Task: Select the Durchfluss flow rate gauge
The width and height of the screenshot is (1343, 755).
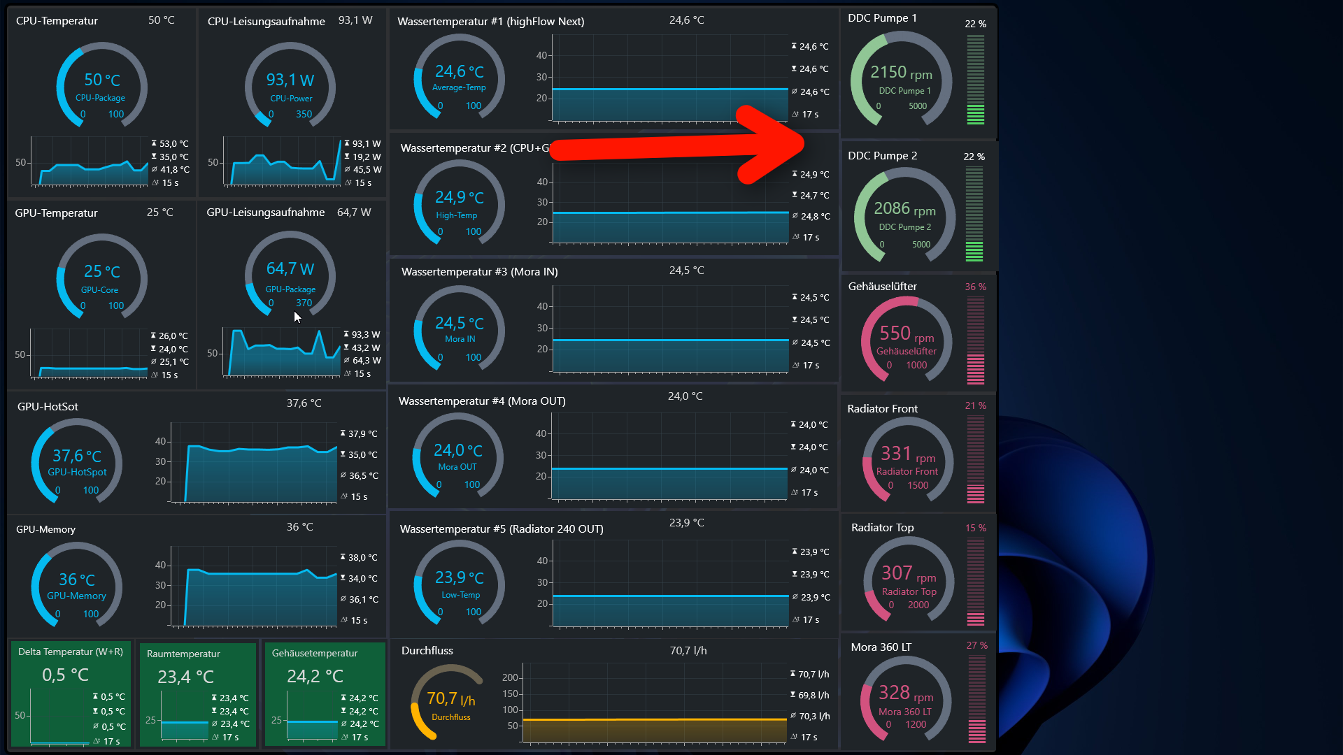Action: (448, 701)
